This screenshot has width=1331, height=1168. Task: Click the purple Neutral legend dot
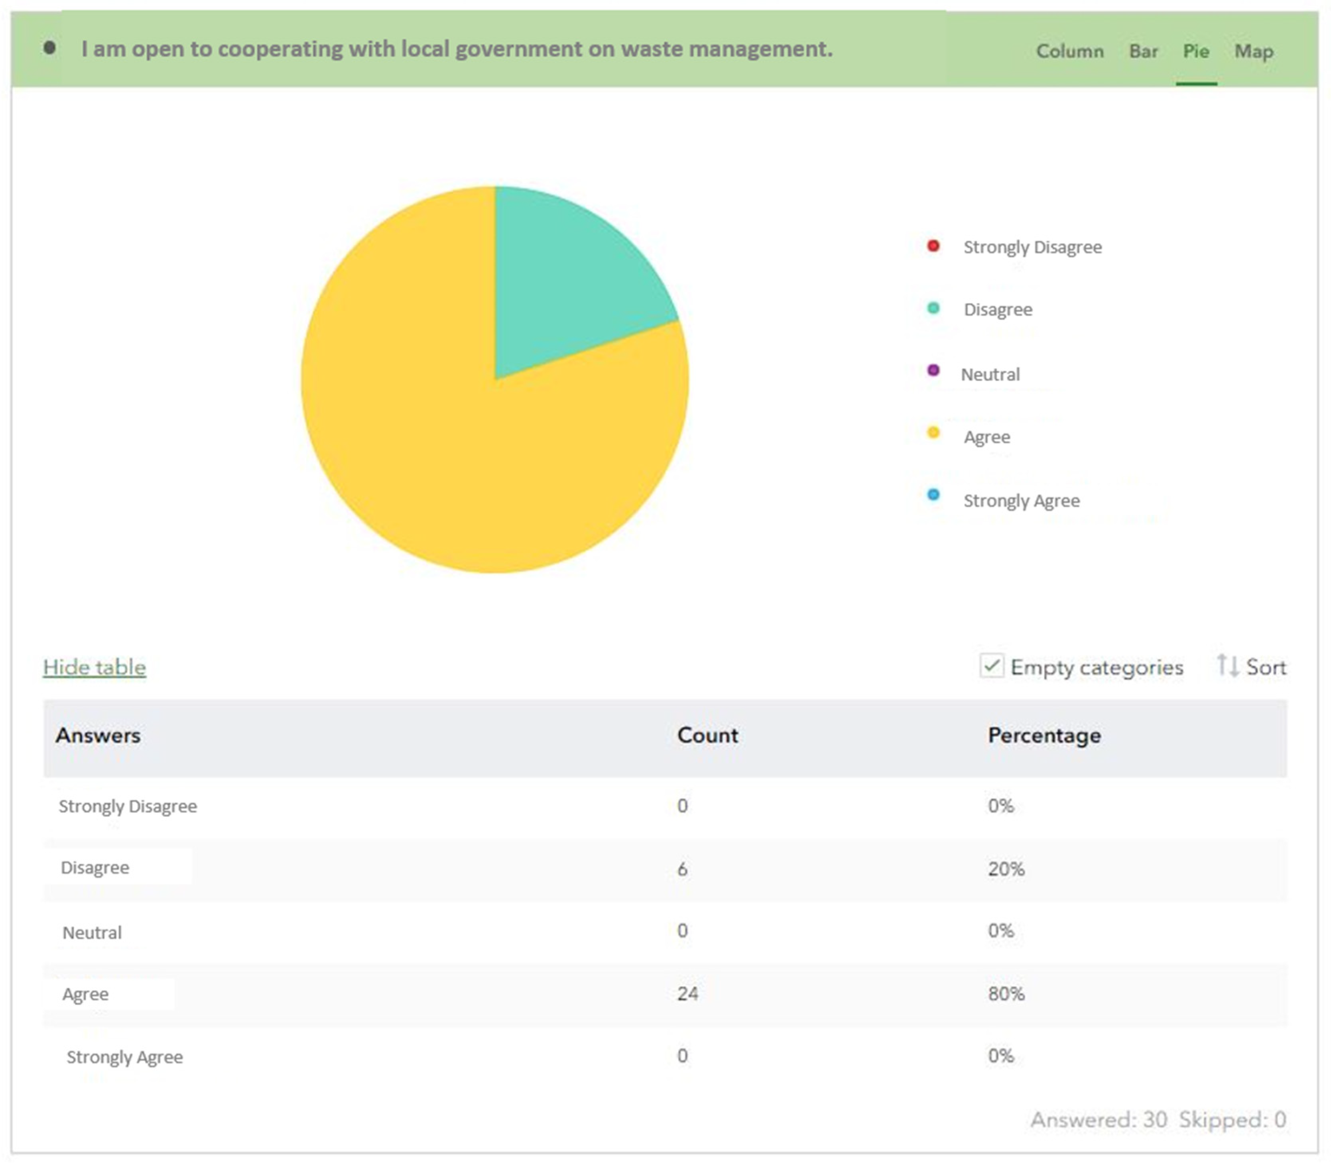[x=933, y=370]
